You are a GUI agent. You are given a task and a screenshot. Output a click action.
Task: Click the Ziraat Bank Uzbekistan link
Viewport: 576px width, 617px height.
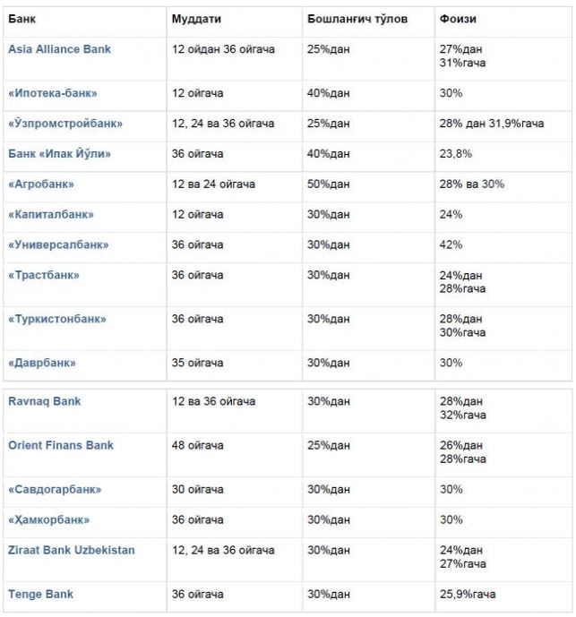tap(72, 551)
